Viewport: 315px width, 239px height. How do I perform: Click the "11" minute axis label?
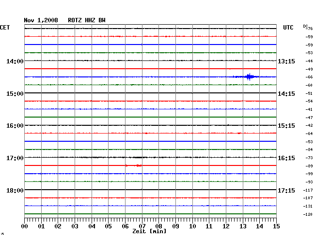coord(209,226)
